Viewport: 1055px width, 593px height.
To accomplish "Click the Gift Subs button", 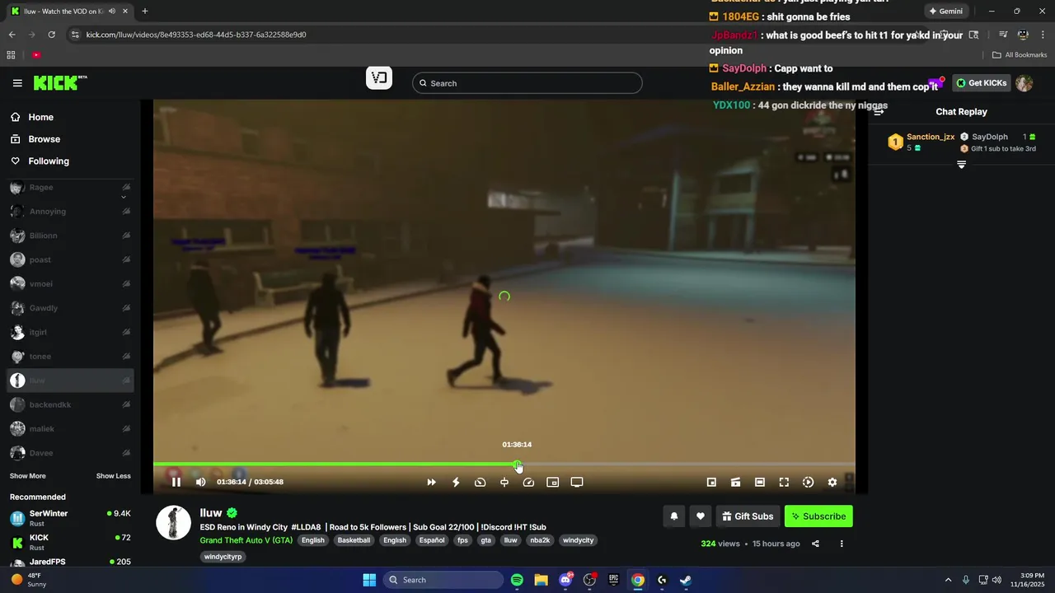I will coord(748,516).
